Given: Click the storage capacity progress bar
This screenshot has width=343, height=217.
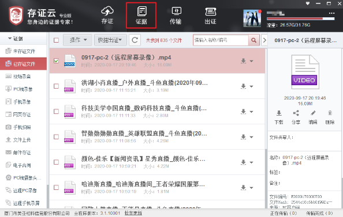Looking at the screenshot, I should (300, 19).
